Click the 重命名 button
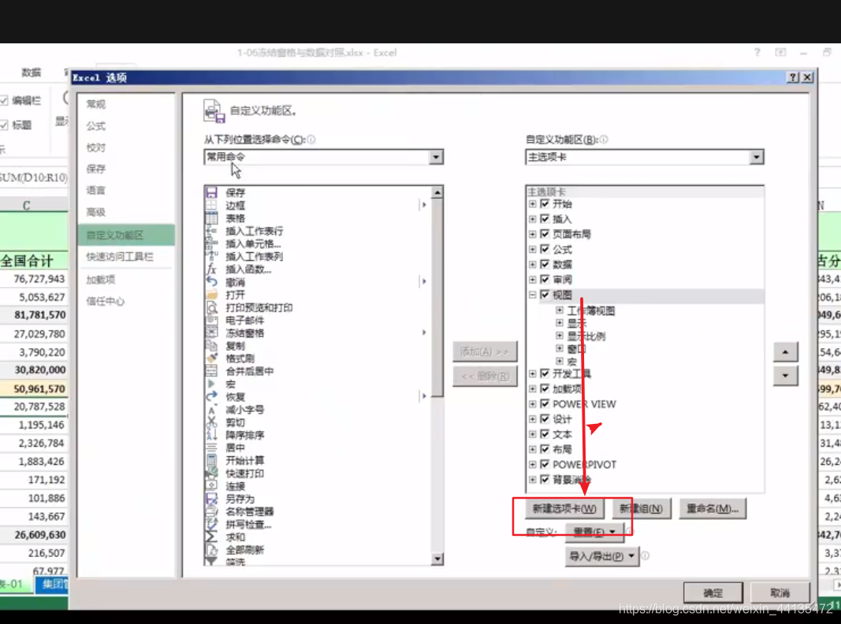Viewport: 841px width, 624px height. pyautogui.click(x=713, y=509)
